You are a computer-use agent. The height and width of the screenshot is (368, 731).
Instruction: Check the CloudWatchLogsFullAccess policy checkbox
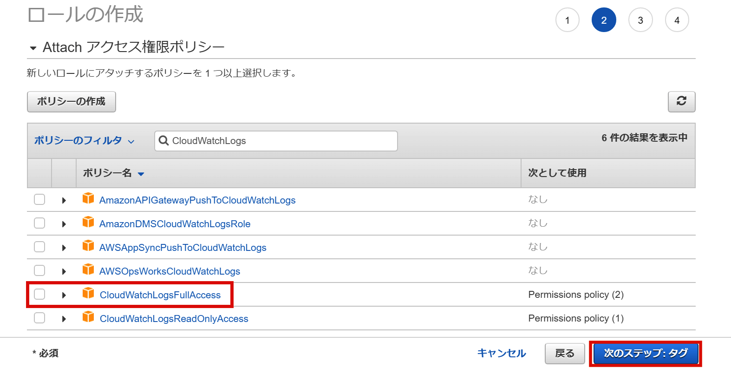click(x=39, y=294)
